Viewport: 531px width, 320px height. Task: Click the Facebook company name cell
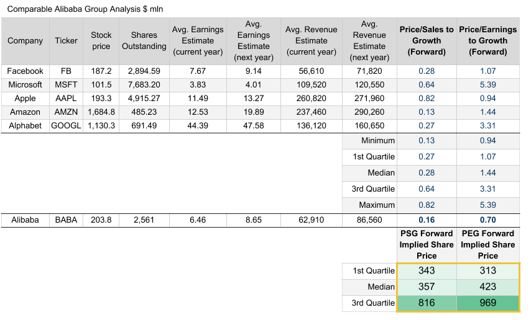pos(25,71)
